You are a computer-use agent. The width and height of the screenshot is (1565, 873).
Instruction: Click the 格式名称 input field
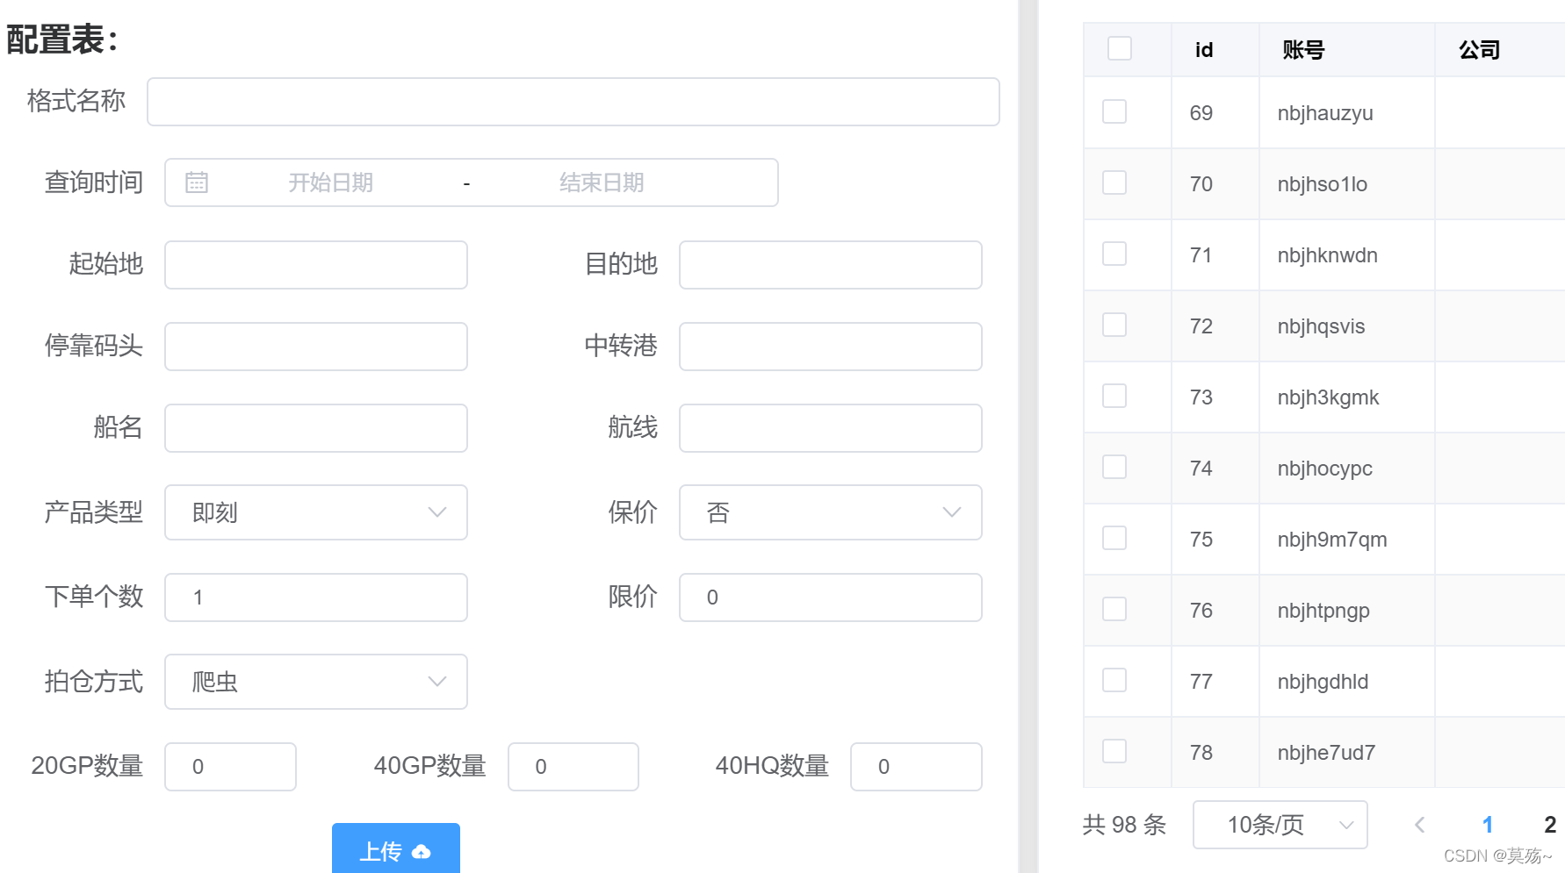[573, 102]
